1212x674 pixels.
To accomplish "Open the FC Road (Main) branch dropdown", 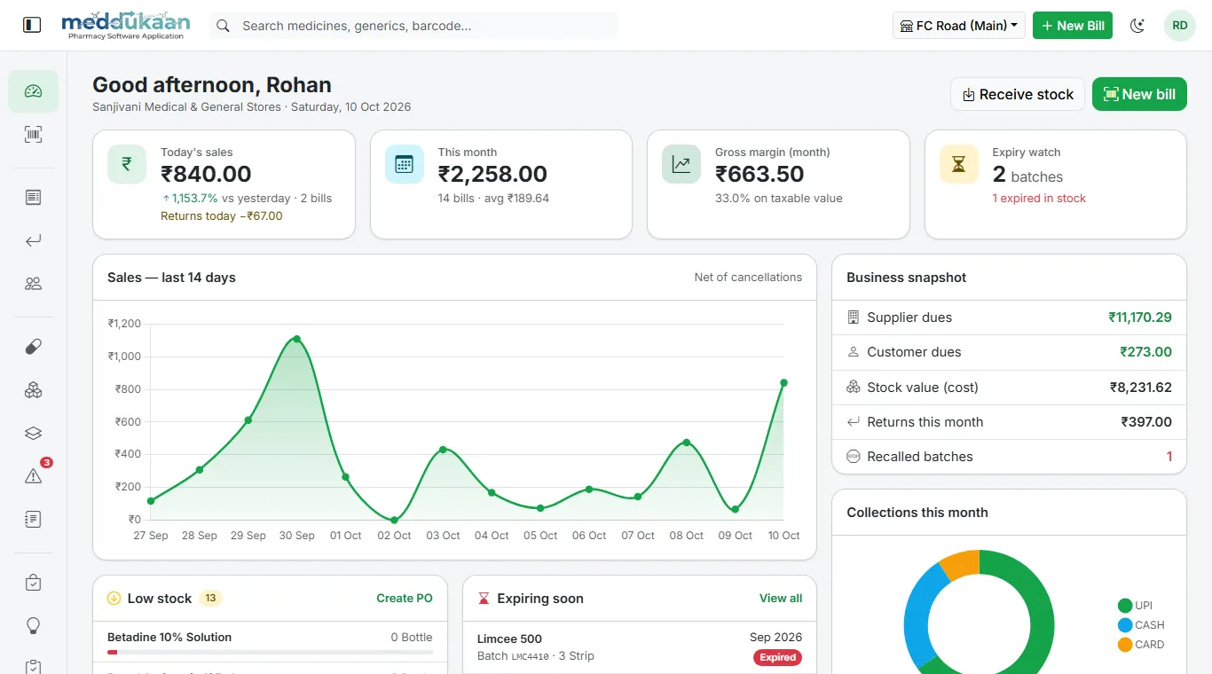I will coord(959,26).
